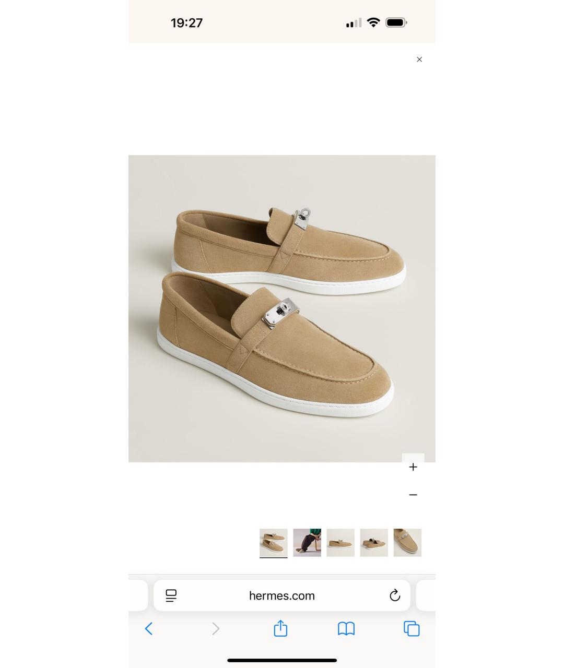Choose the fourth loafer thumbnail
564x668 pixels.
pyautogui.click(x=374, y=543)
